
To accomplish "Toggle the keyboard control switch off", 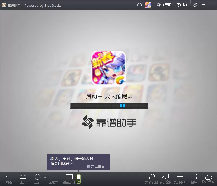I will pos(79,179).
